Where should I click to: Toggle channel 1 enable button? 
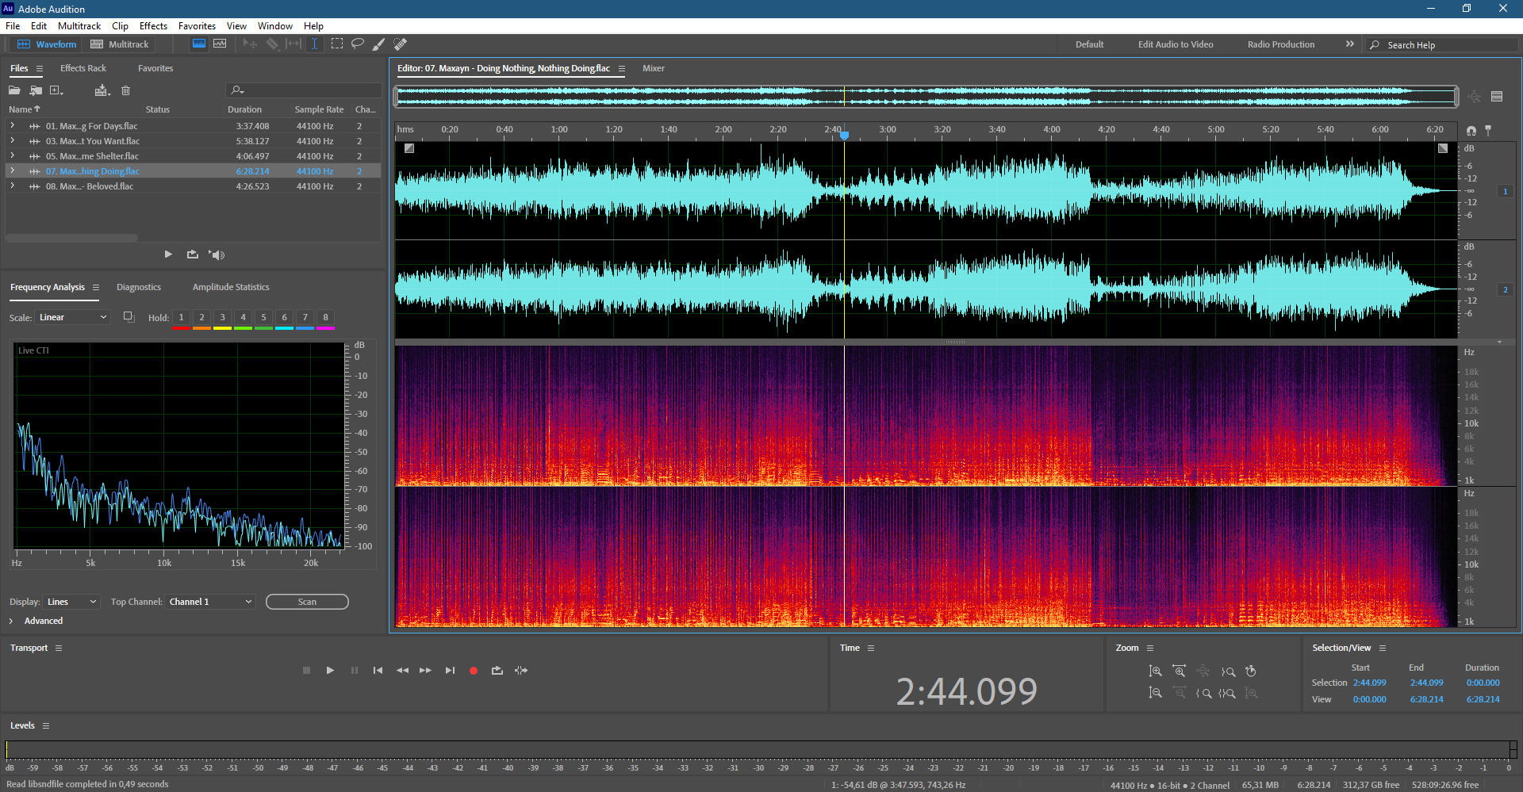pyautogui.click(x=1506, y=192)
